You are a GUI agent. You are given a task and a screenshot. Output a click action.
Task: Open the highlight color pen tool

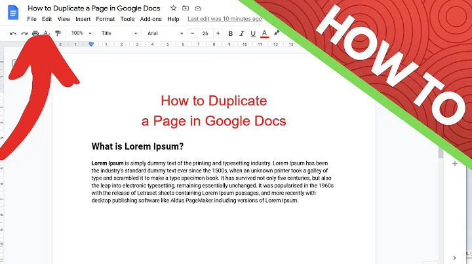click(x=277, y=33)
